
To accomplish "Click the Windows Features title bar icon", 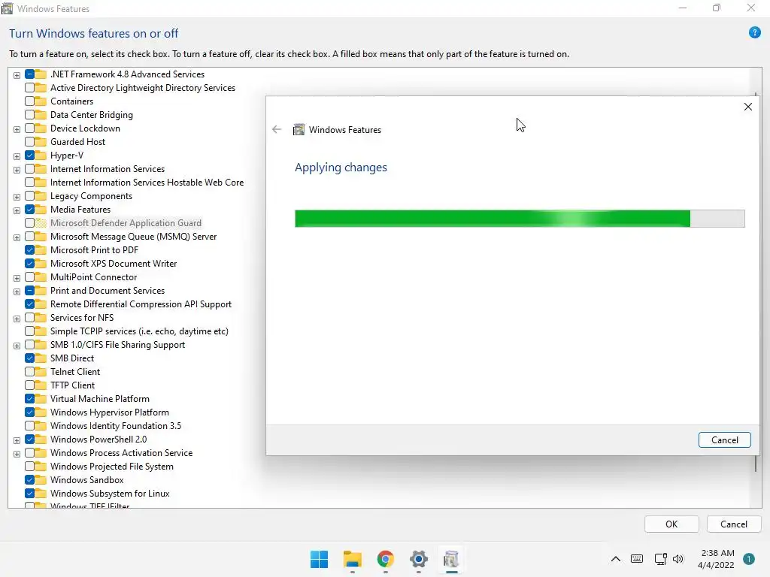I will tap(7, 8).
